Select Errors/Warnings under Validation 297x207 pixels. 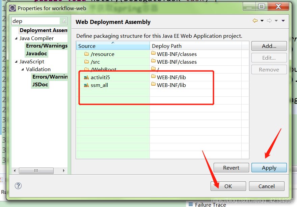(x=50, y=77)
